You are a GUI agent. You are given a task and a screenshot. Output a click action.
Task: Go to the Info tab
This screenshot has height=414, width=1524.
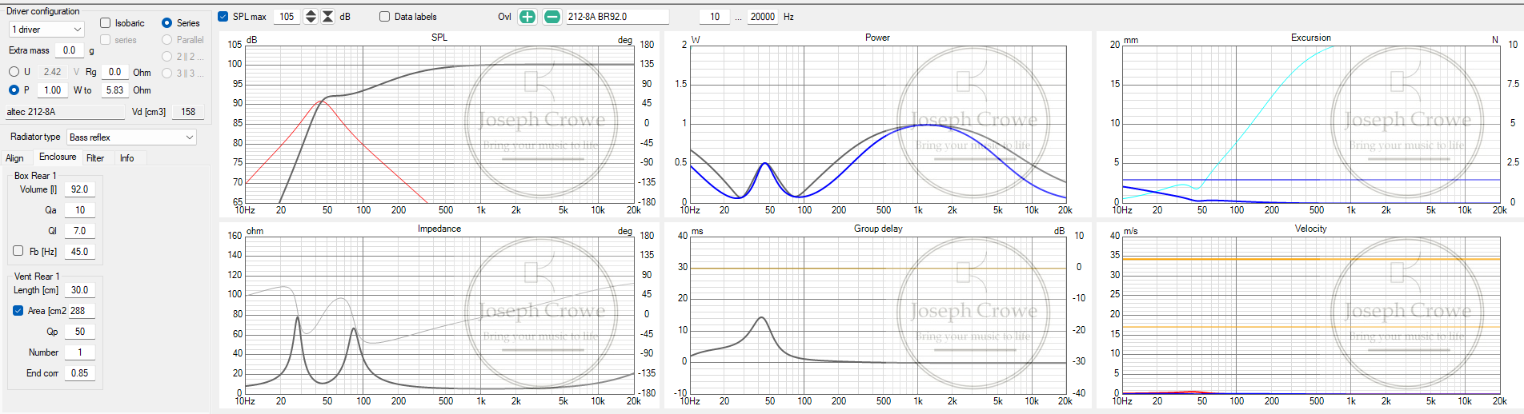pyautogui.click(x=126, y=158)
